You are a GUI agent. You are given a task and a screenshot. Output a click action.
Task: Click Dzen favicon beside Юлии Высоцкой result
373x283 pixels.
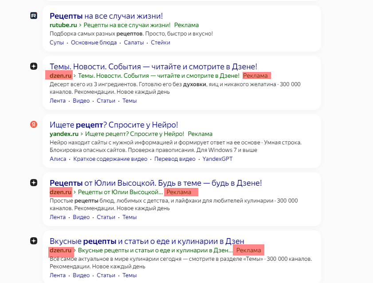pos(34,183)
